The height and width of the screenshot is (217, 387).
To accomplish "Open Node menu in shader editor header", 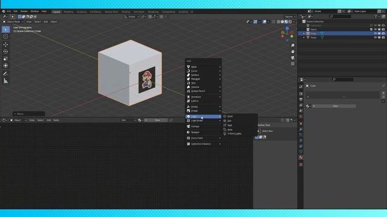I will 56,120.
